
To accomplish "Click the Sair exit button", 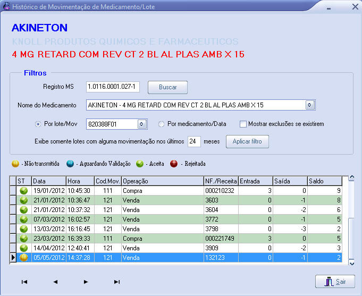I will (x=335, y=282).
